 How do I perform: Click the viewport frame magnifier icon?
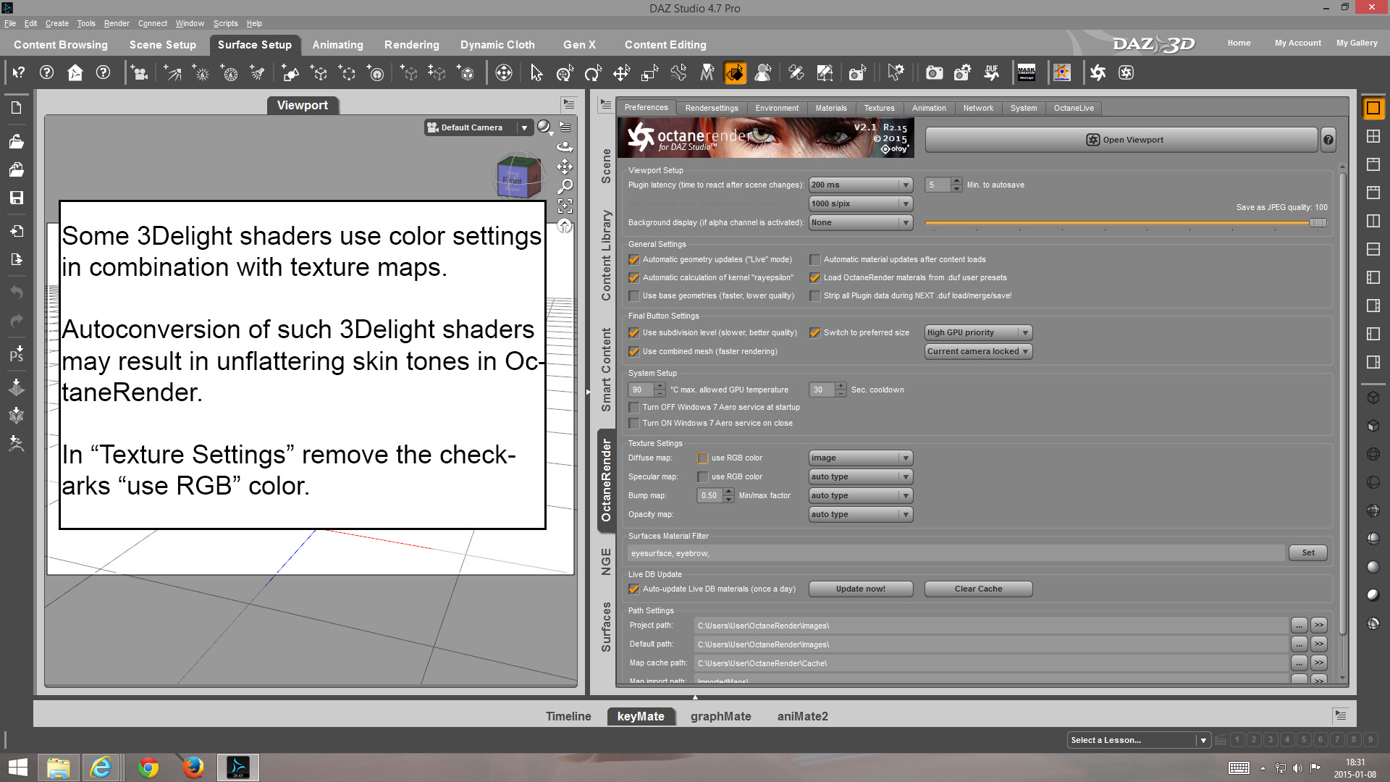point(565,187)
